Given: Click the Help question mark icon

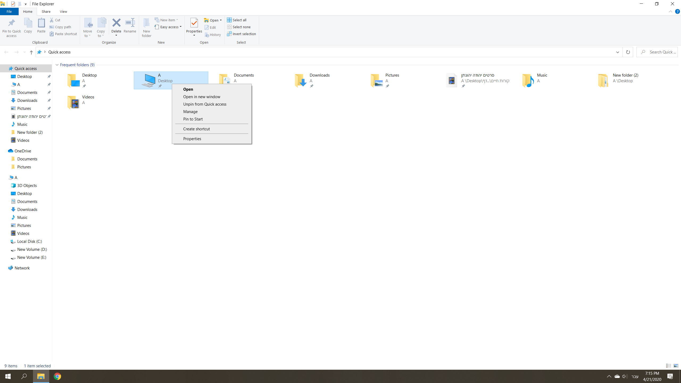Looking at the screenshot, I should (x=677, y=12).
